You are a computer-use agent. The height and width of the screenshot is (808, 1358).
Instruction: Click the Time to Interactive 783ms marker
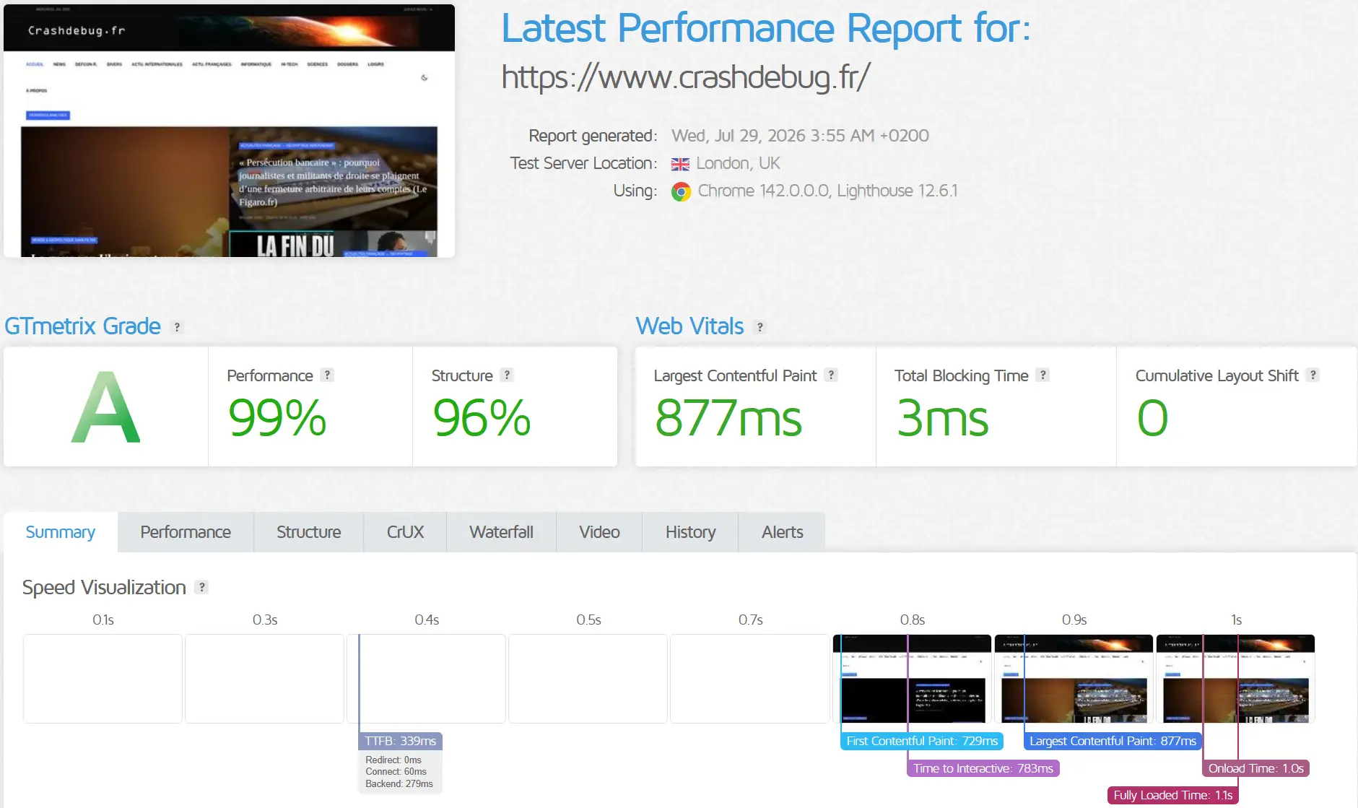(x=983, y=768)
